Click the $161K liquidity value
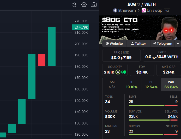181x139 pixels. [109, 72]
